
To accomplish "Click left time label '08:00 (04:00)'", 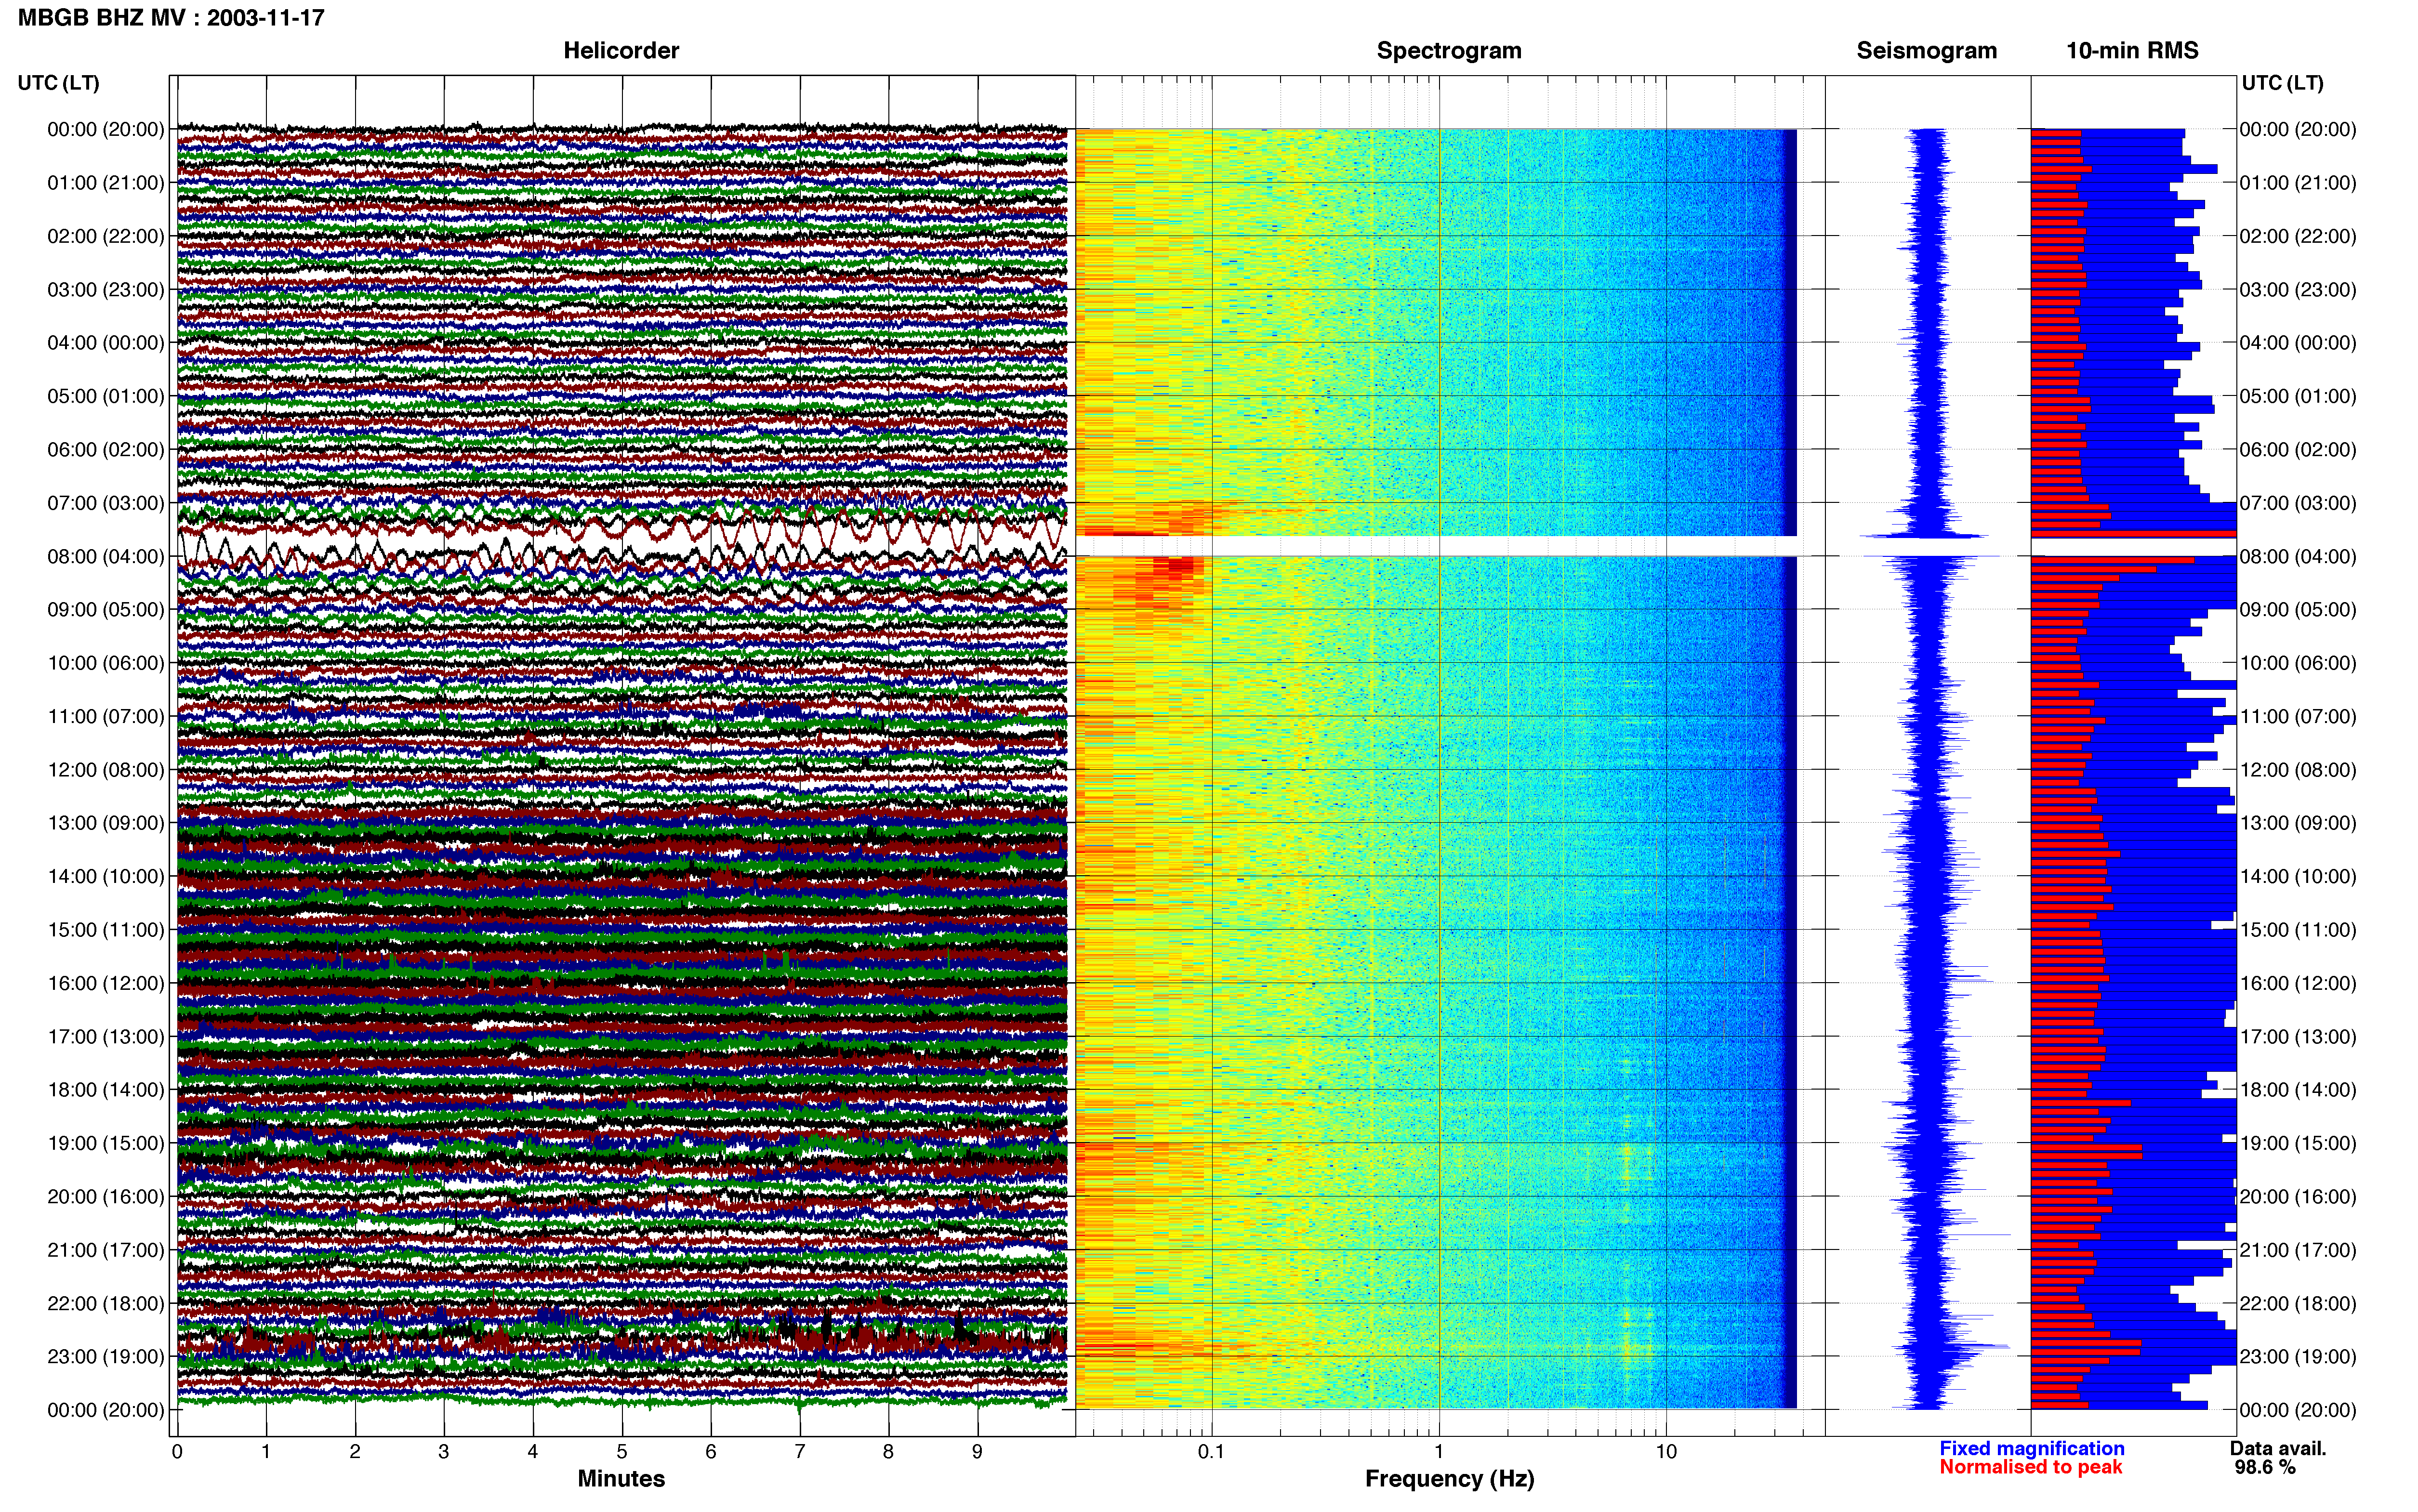I will [106, 556].
